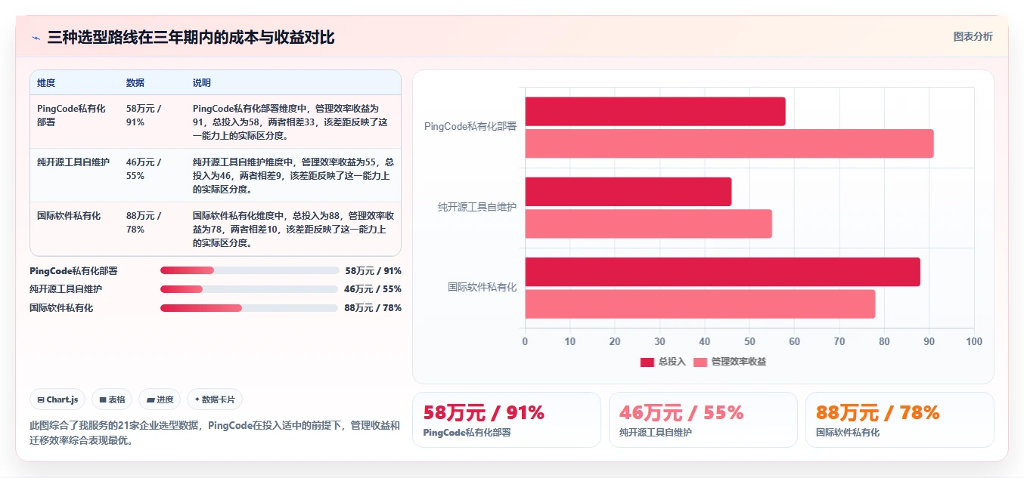Select the Chart.js tag chip
Image resolution: width=1024 pixels, height=478 pixels.
(57, 399)
